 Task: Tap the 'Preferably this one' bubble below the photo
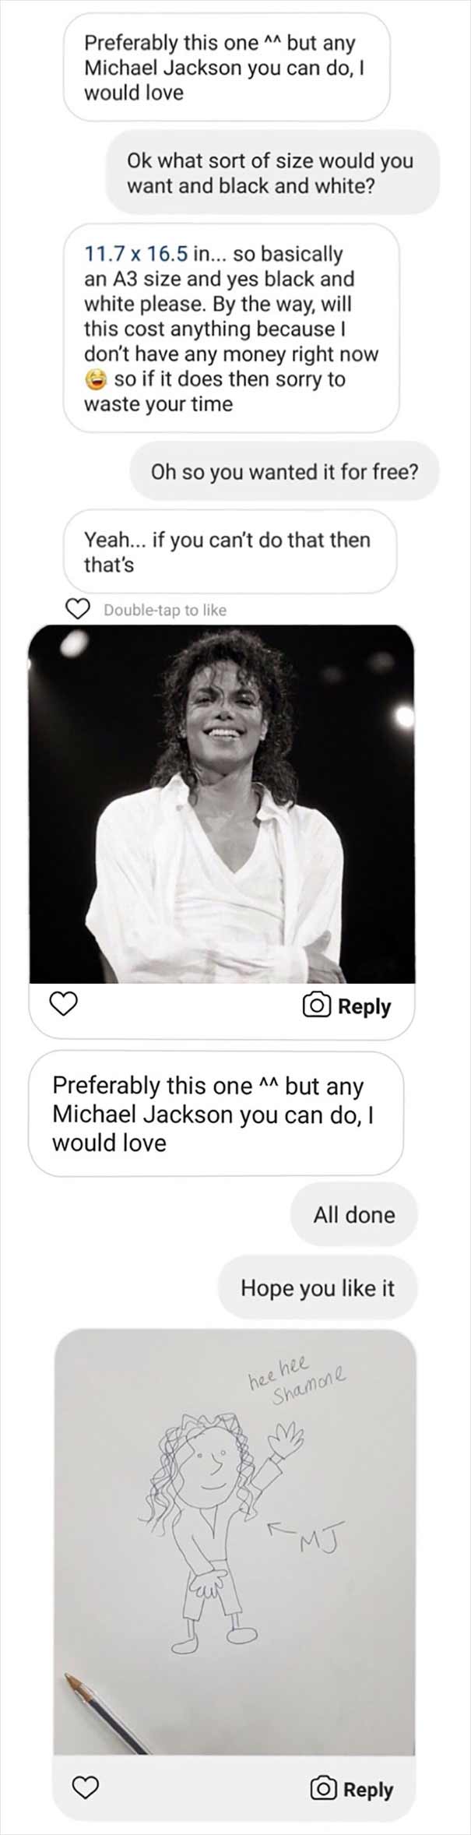pos(216,1113)
